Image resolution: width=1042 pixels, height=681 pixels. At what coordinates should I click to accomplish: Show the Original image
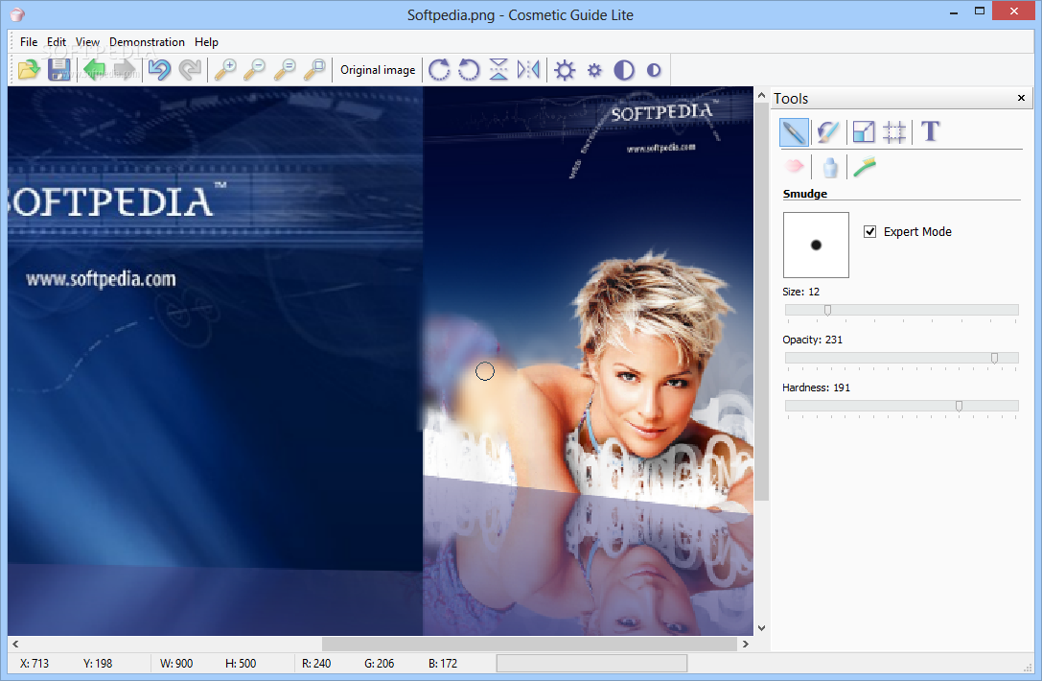point(378,70)
